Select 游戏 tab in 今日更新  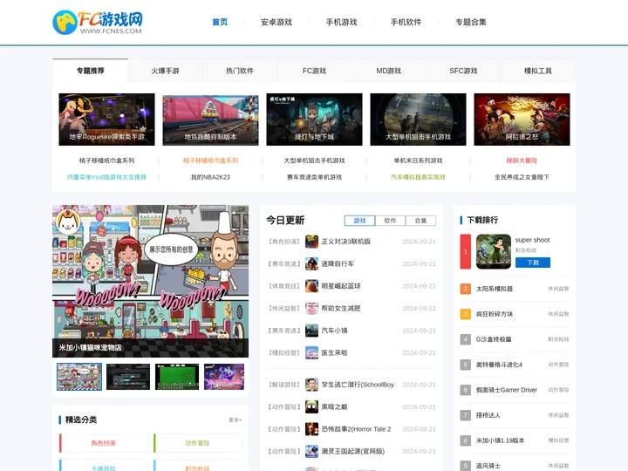[359, 221]
